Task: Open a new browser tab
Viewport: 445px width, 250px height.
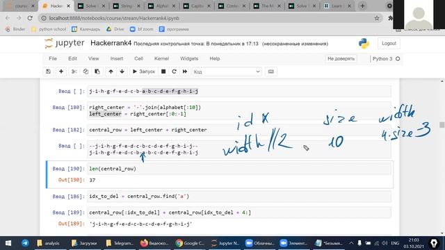Action: pyautogui.click(x=362, y=6)
